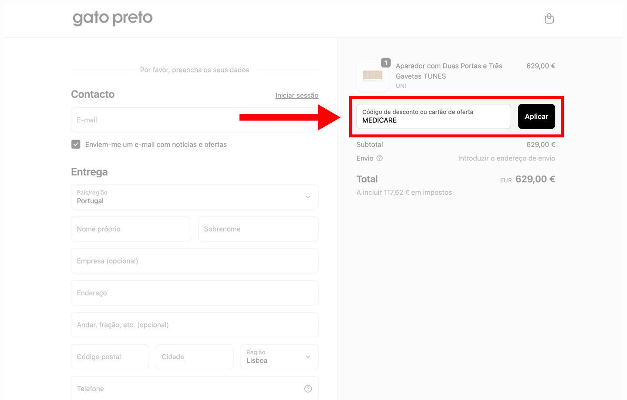Click the Telefone field help icon
Viewport: 627px width, 400px height.
click(x=308, y=389)
